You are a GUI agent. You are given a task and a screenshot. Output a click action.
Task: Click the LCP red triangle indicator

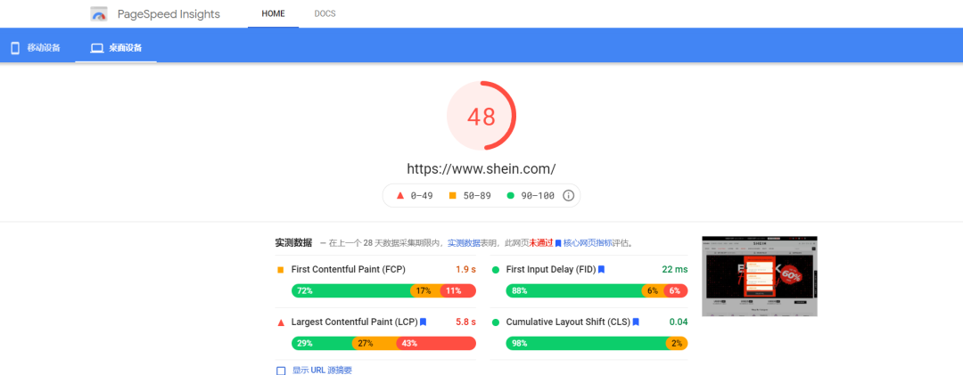(x=281, y=322)
